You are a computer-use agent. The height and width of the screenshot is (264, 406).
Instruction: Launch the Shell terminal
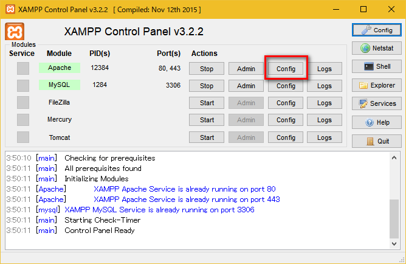(x=377, y=66)
